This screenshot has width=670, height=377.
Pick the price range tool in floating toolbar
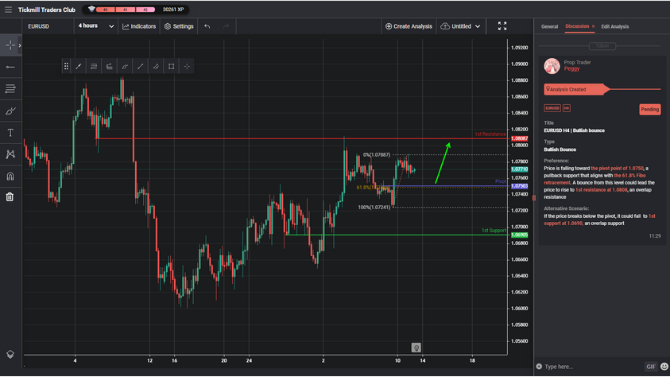110,66
